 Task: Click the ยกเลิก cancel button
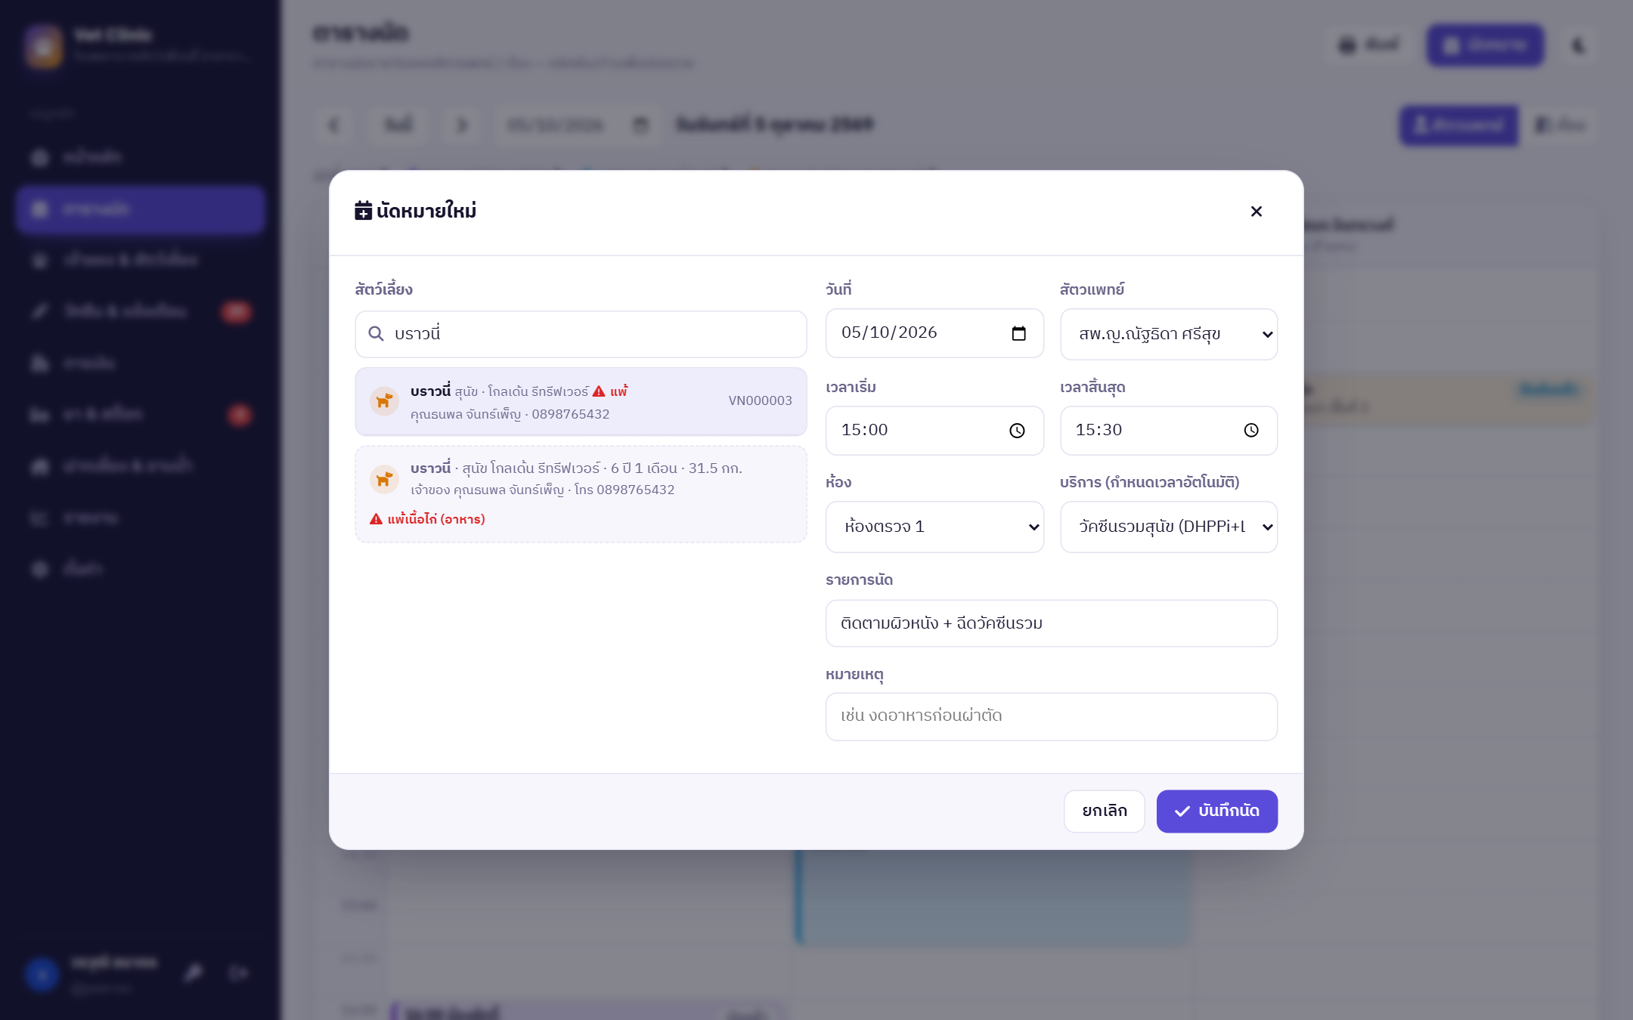tap(1105, 811)
